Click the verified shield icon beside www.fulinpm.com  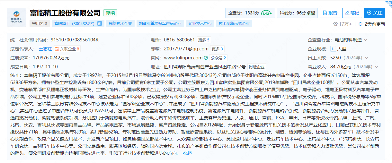206,58
